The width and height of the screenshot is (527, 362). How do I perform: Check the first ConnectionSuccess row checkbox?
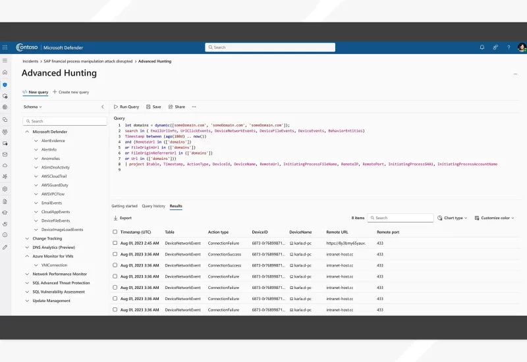(115, 254)
